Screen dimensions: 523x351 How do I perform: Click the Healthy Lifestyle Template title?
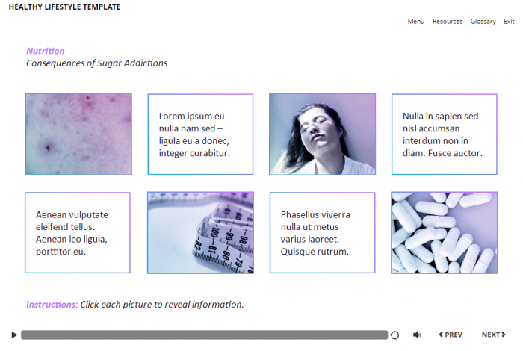[x=64, y=7]
